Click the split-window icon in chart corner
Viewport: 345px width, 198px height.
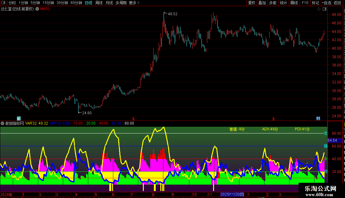coord(325,9)
